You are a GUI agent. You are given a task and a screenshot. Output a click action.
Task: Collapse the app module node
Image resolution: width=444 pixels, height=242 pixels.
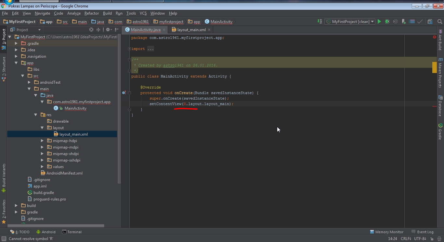tap(16, 63)
